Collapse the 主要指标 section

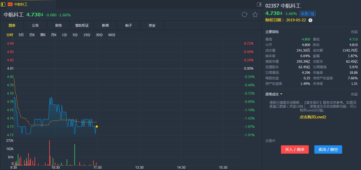pos(354,32)
